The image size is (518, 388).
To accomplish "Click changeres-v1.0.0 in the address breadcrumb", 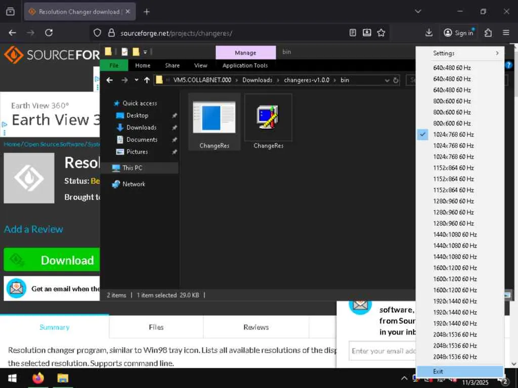I will 307,80.
